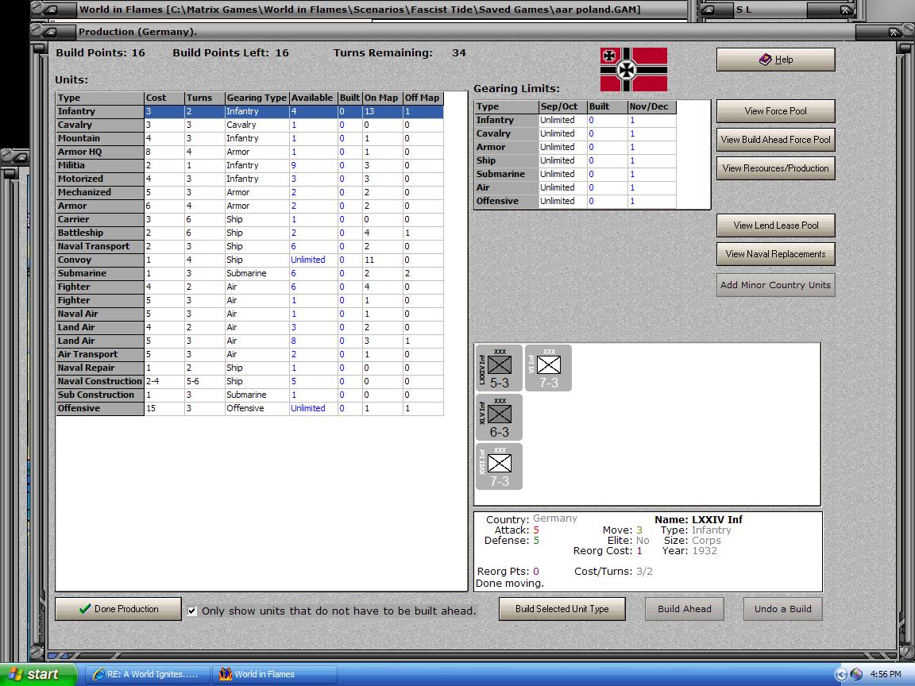Select the Air Transport row
Viewport: 915px width, 686px height.
click(249, 354)
